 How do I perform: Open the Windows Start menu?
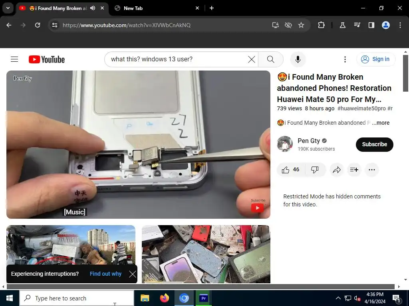click(10, 298)
